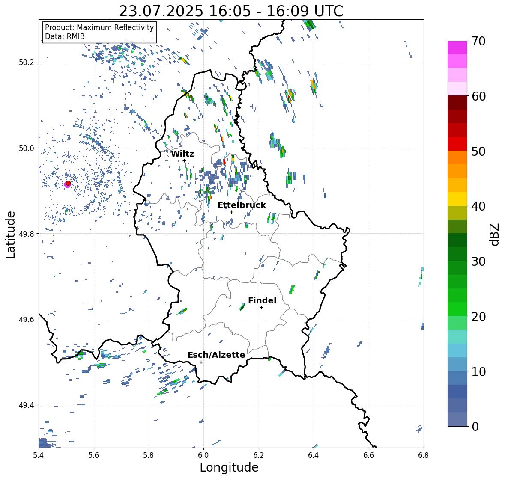Click the 60 value on colorbar
The height and width of the screenshot is (478, 505).
pos(478,96)
